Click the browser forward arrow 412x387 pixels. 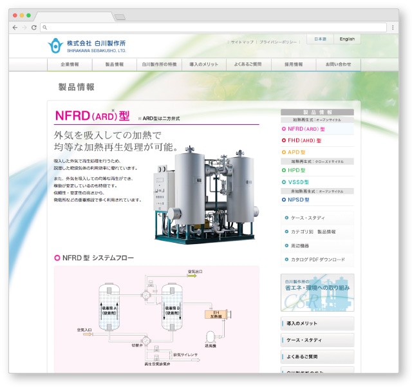(x=24, y=27)
